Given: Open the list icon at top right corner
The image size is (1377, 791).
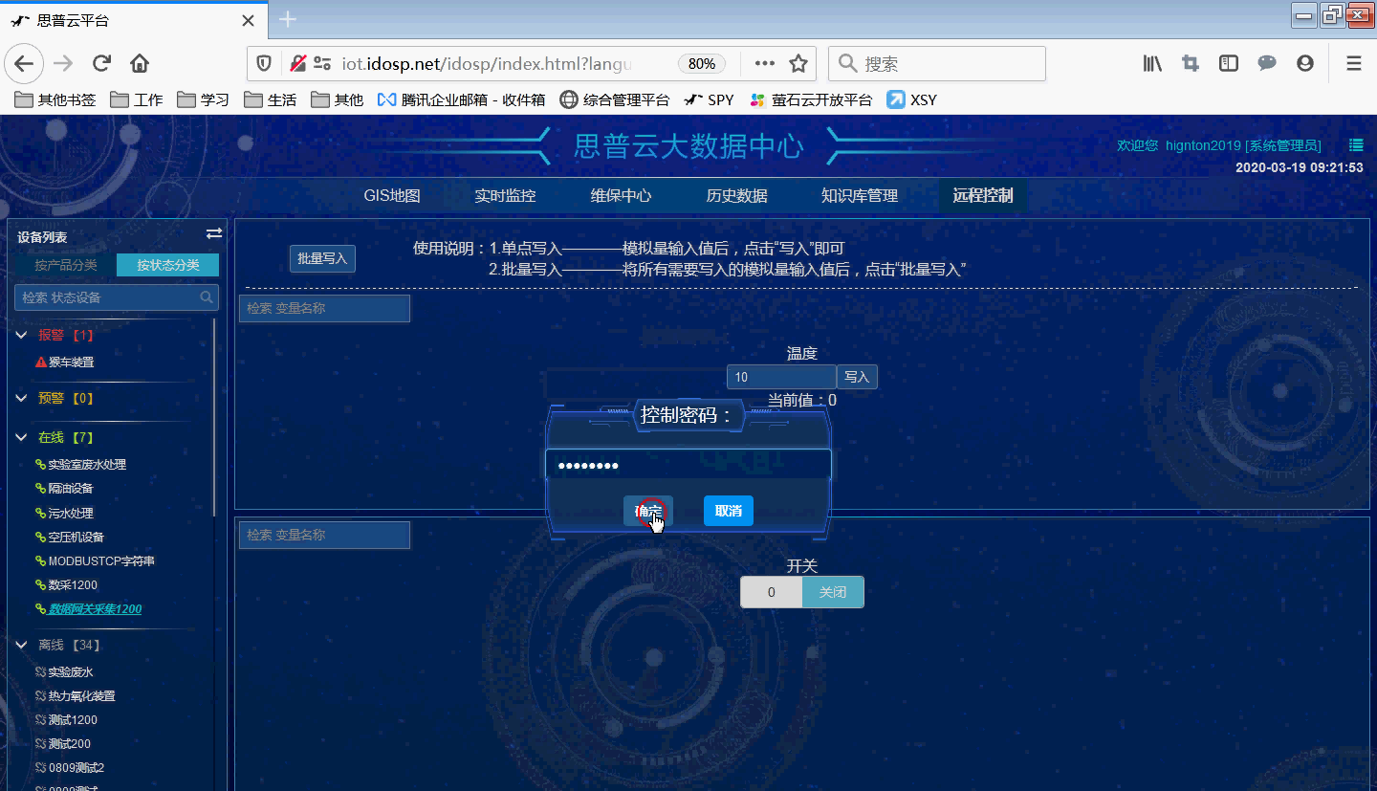Looking at the screenshot, I should click(1355, 144).
